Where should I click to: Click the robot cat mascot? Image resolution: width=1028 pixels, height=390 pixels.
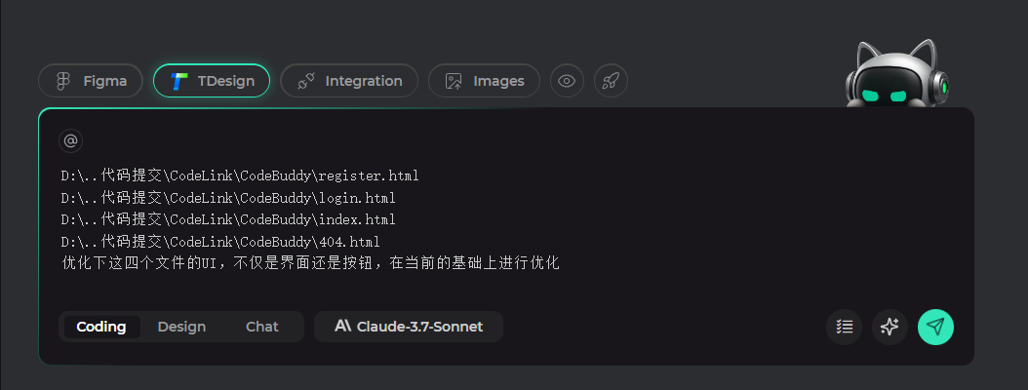[x=897, y=73]
